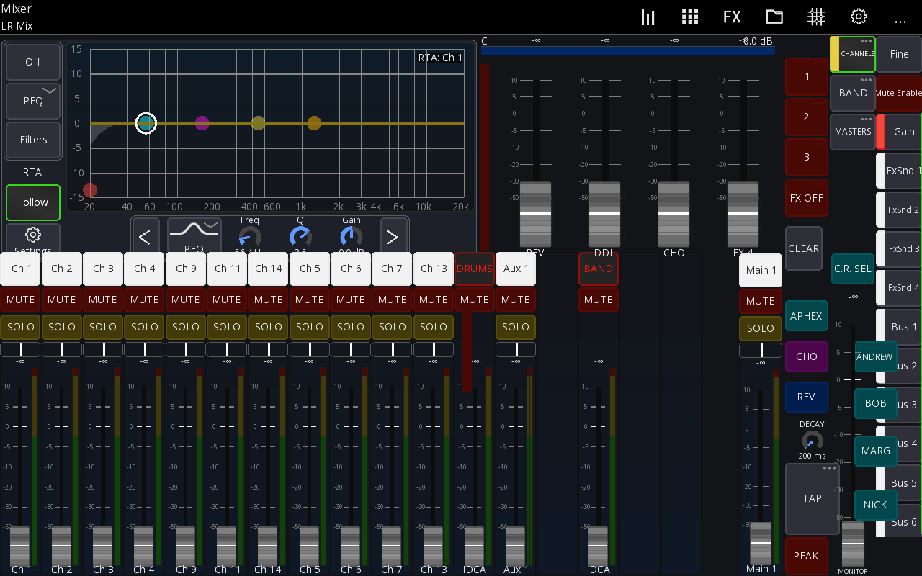Mute the DRUMS DCA
The width and height of the screenshot is (922, 576).
click(x=475, y=300)
